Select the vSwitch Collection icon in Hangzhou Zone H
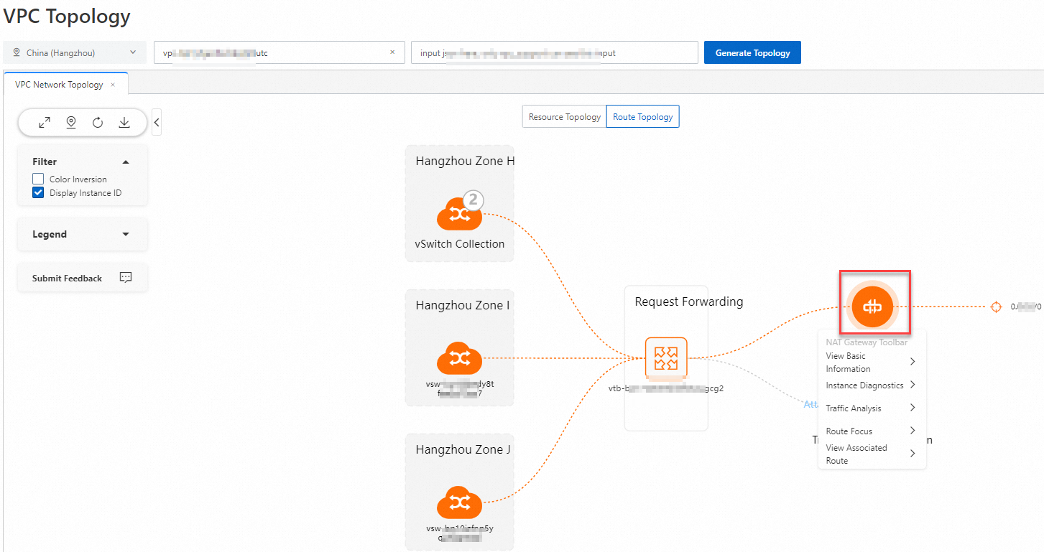Image resolution: width=1044 pixels, height=552 pixels. (x=459, y=212)
